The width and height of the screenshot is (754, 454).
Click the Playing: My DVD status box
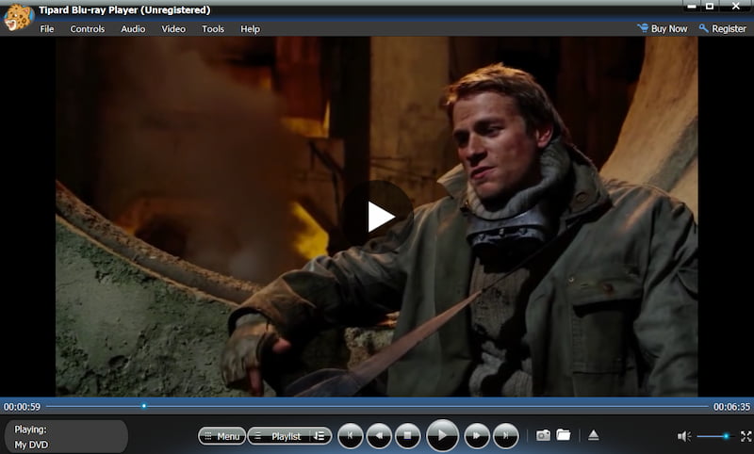coord(66,437)
